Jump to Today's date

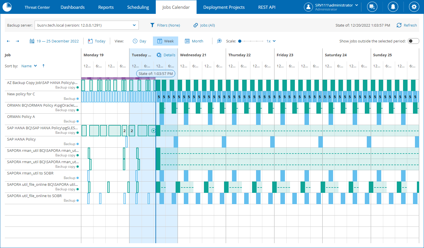(x=97, y=41)
